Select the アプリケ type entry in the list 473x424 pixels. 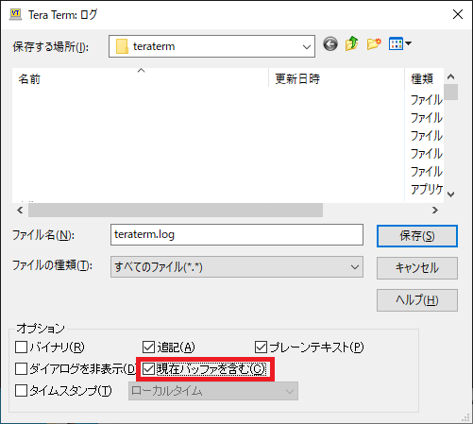point(427,190)
